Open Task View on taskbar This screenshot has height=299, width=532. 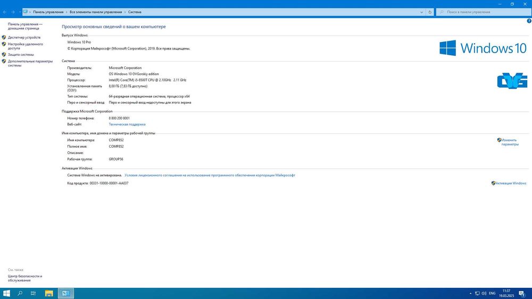tap(33, 293)
